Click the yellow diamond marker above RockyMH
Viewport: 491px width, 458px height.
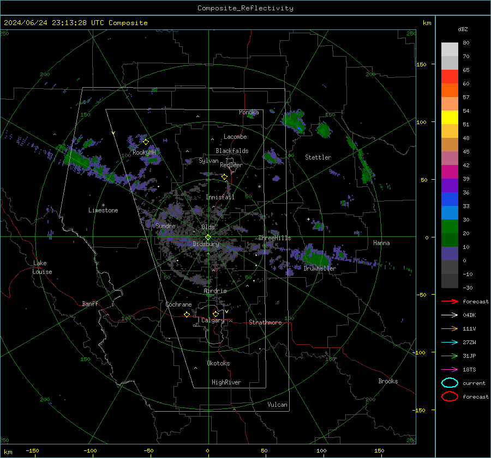(x=146, y=142)
